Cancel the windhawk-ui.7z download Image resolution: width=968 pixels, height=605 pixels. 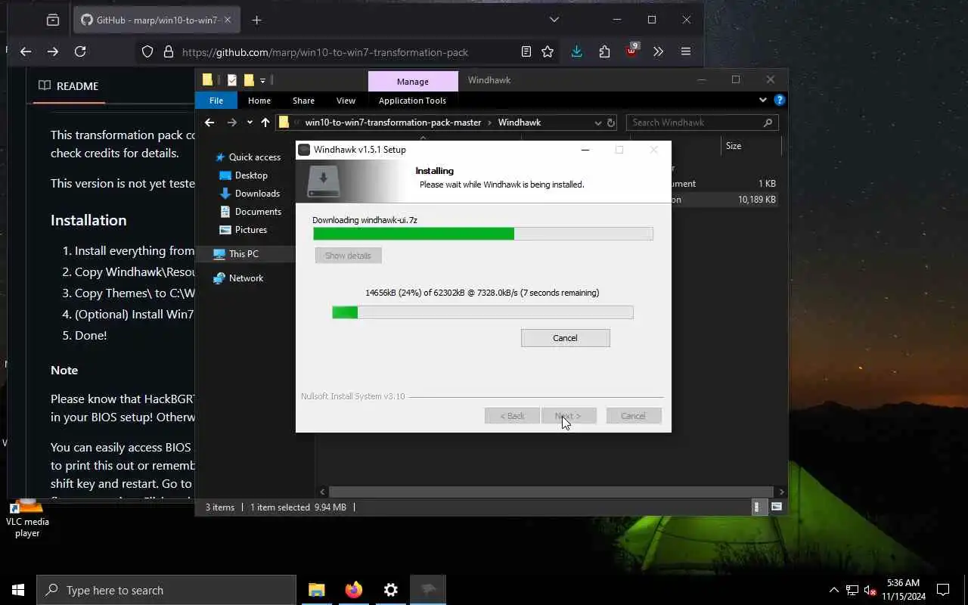click(565, 338)
